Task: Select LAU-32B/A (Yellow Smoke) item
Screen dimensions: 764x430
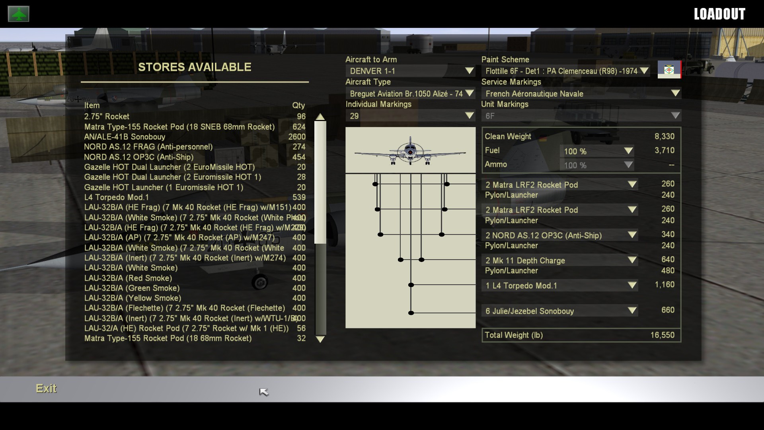Action: (x=195, y=298)
